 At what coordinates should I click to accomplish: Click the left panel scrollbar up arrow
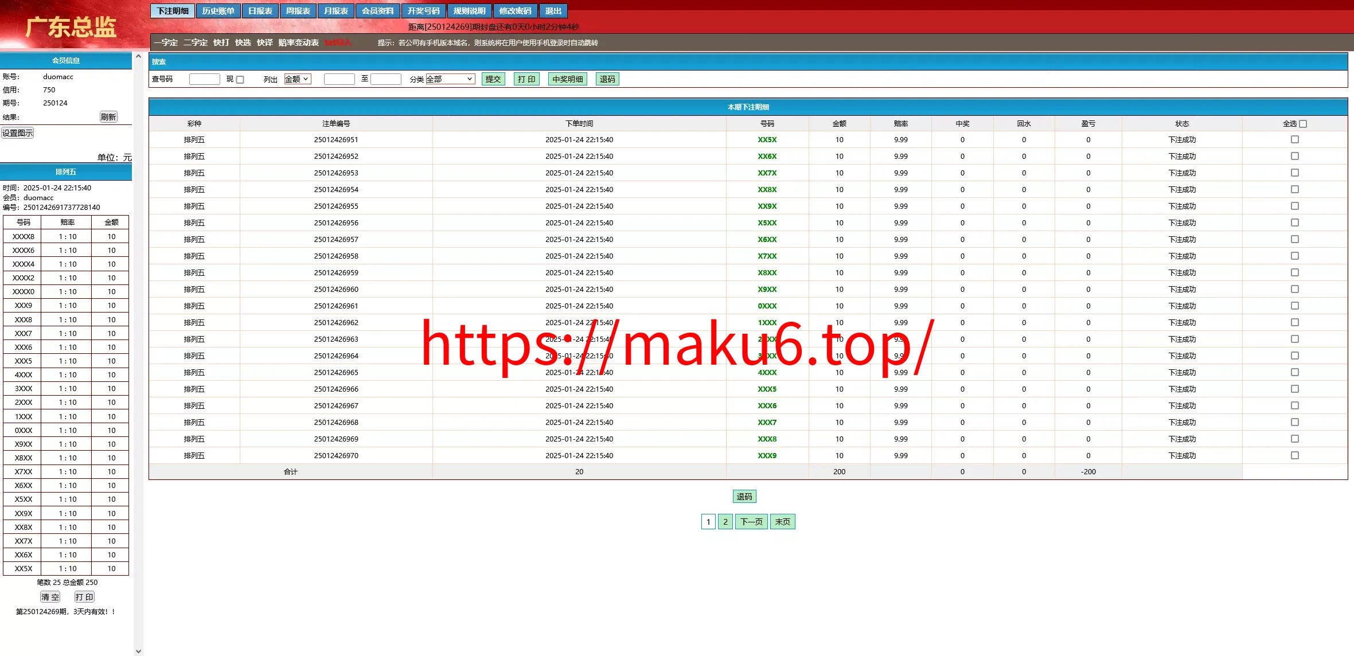[x=138, y=56]
